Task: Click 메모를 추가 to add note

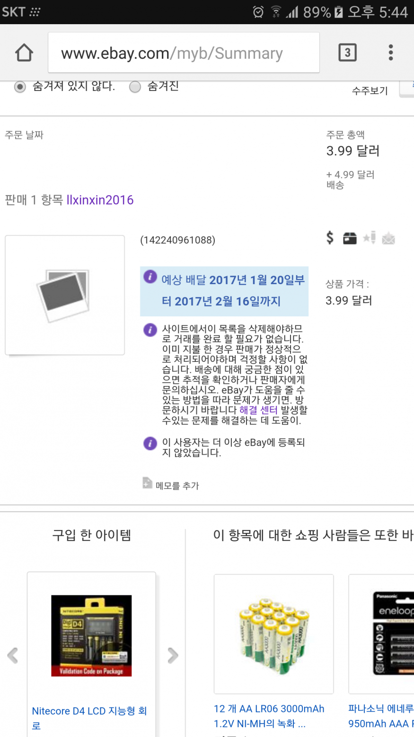Action: tap(177, 485)
